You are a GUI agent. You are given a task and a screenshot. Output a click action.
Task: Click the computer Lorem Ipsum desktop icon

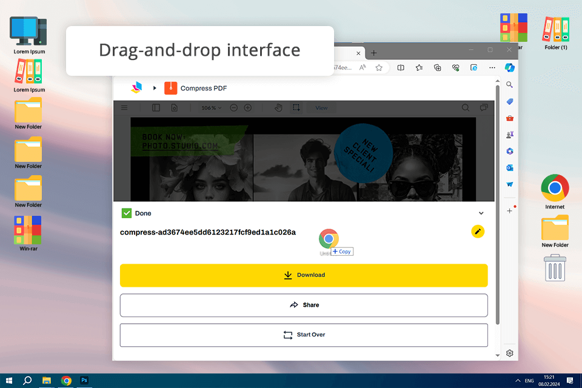29,35
